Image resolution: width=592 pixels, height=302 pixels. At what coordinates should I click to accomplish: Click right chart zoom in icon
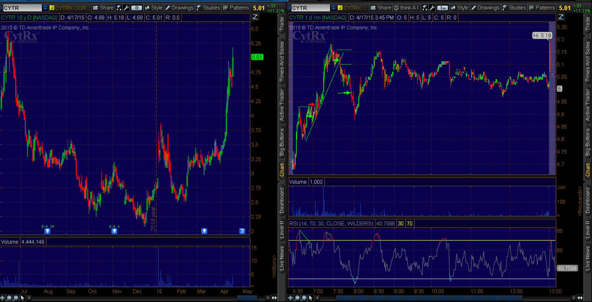coord(297,298)
